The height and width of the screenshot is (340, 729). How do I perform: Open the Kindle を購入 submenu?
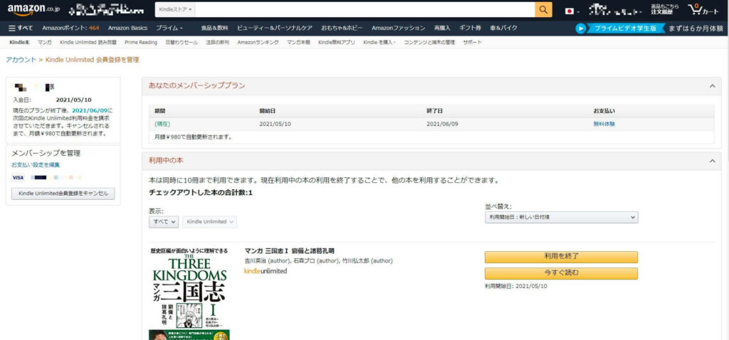[x=379, y=42]
